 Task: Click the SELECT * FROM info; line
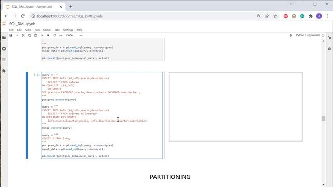coord(56,138)
